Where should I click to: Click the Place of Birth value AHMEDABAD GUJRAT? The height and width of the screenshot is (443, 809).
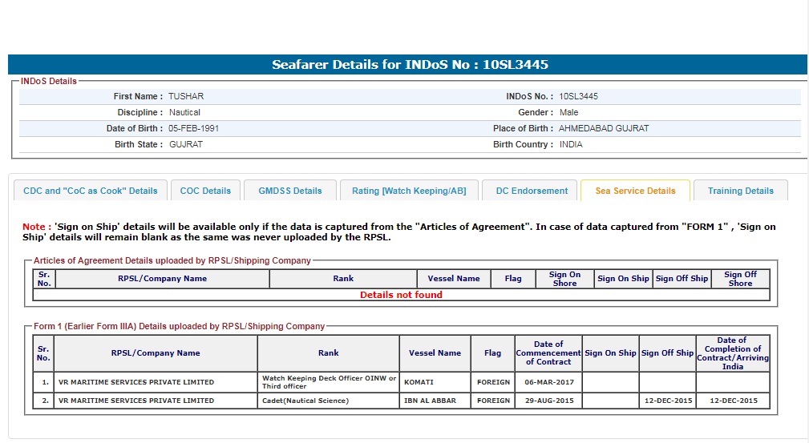(604, 128)
